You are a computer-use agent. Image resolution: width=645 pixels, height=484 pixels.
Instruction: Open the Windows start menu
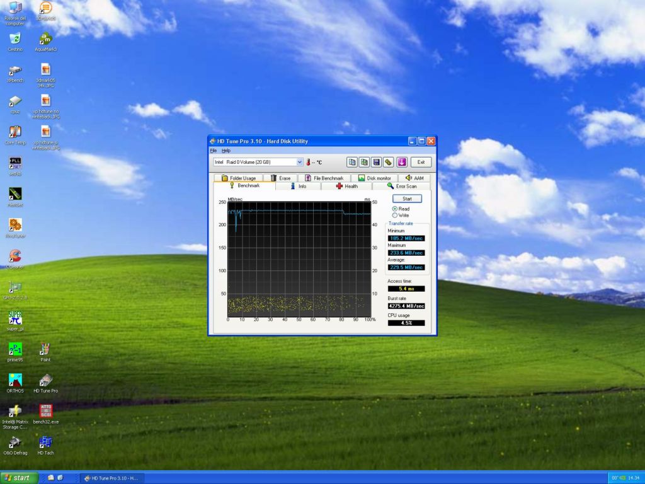tap(19, 478)
